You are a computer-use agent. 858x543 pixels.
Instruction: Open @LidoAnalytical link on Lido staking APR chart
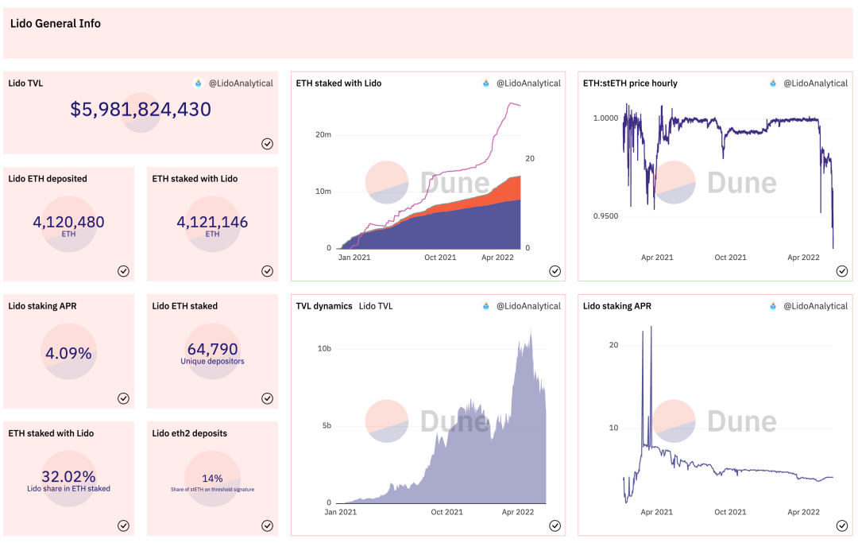coord(815,306)
